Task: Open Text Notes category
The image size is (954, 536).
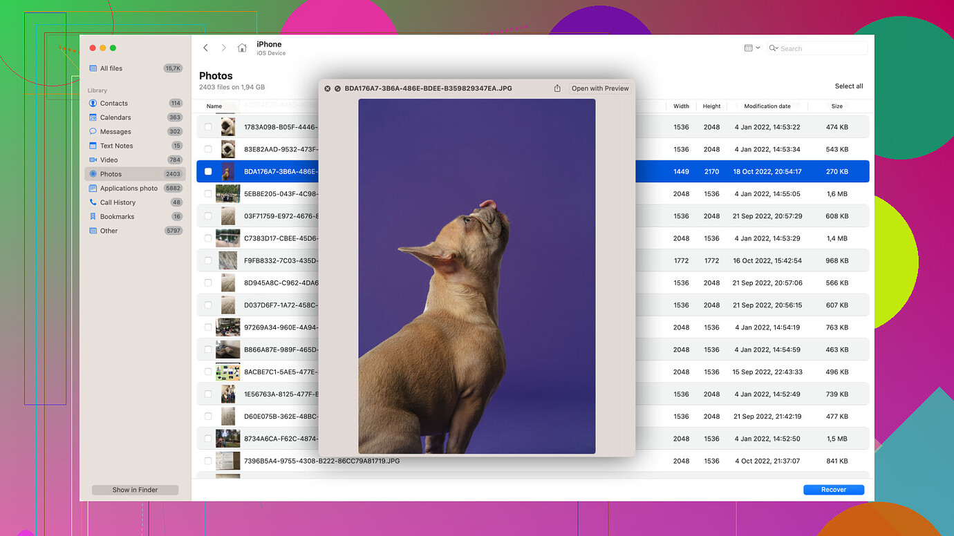Action: point(135,146)
